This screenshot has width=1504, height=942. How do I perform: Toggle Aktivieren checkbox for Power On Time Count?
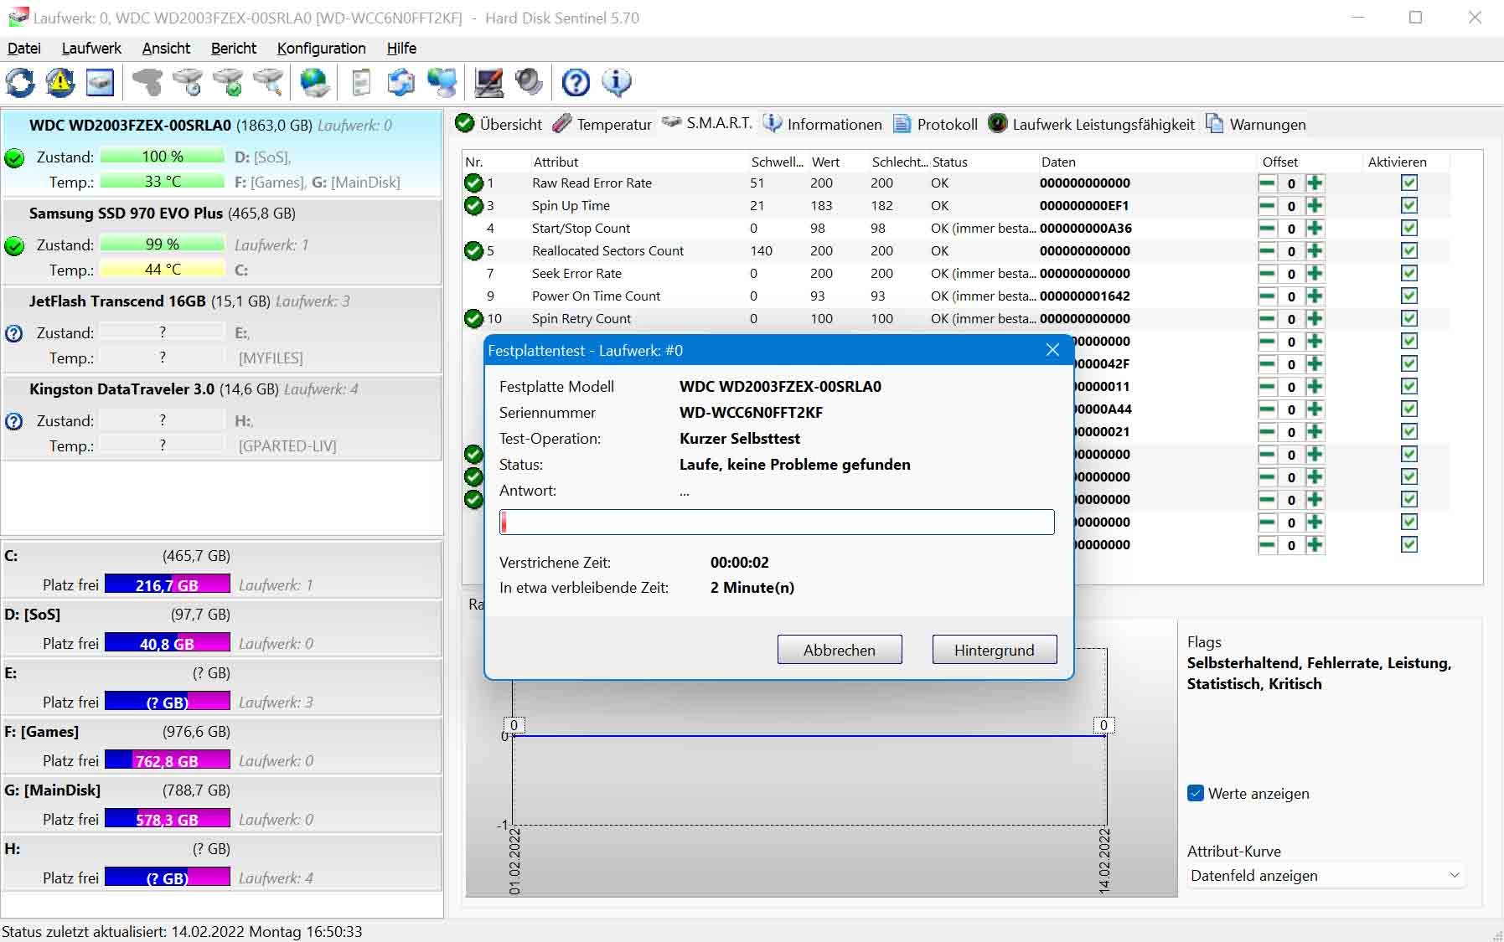click(x=1409, y=296)
